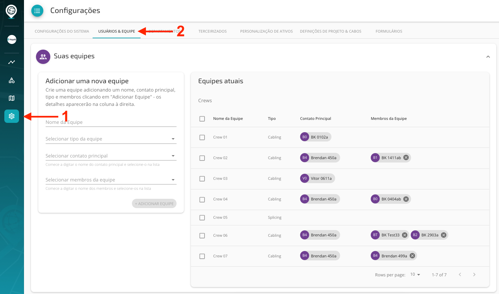Toggle the select-all header checkbox
Screen dimensions: 499x294
coord(202,119)
